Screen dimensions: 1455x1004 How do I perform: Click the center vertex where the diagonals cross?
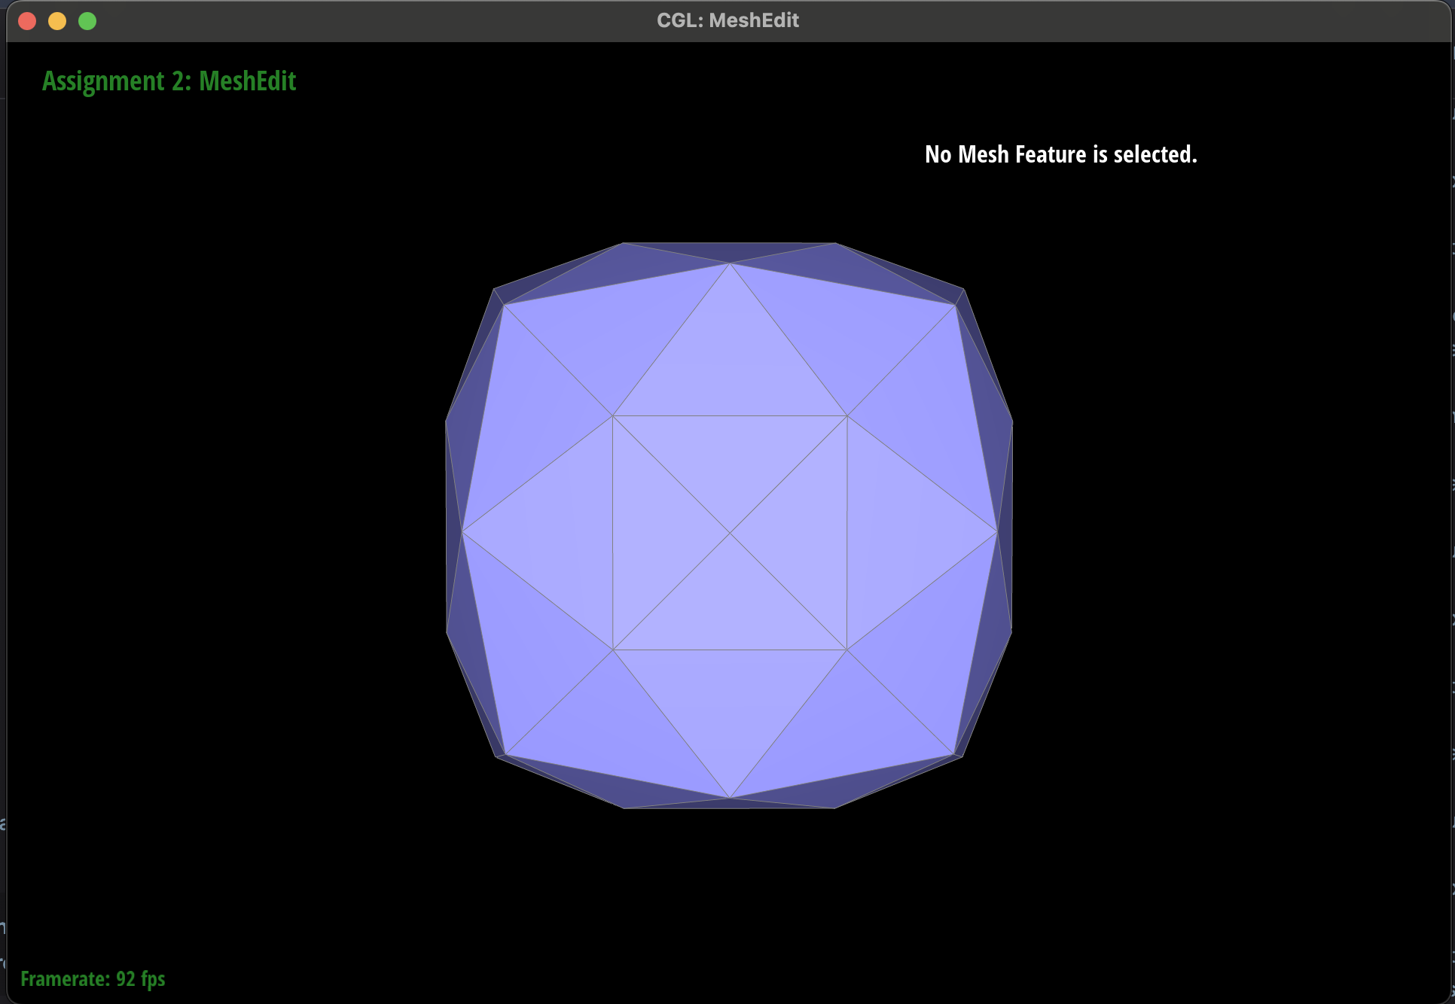730,533
